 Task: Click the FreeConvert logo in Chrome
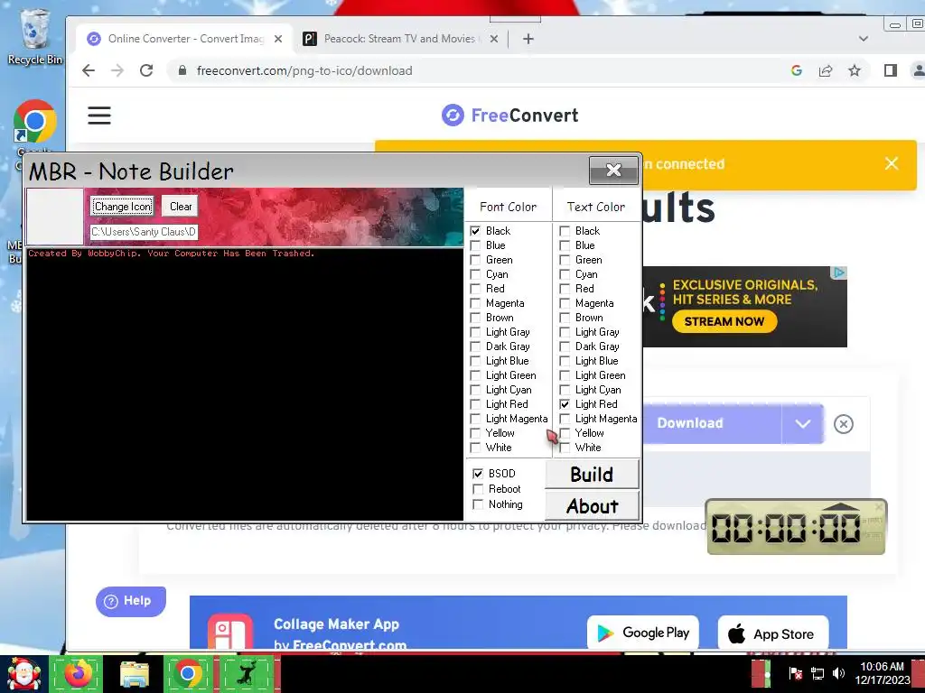click(510, 115)
